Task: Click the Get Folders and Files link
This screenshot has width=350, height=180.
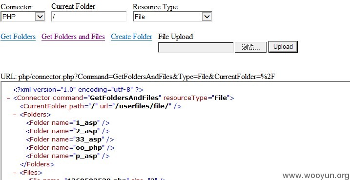Action: click(73, 37)
